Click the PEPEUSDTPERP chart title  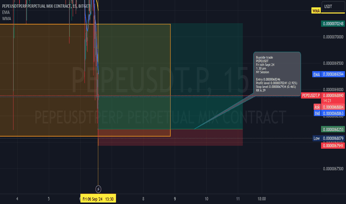coord(46,6)
